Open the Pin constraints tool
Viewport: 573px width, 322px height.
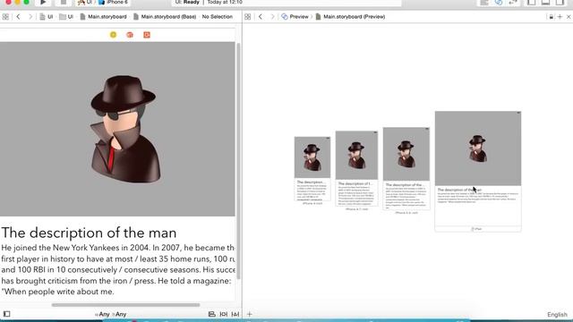(x=223, y=314)
